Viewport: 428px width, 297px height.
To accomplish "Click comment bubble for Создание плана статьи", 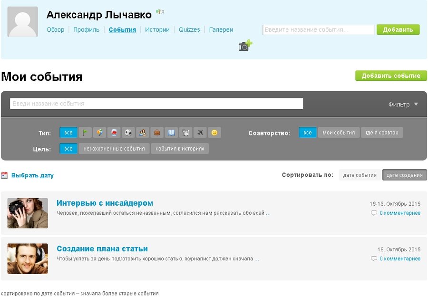I will (374, 259).
